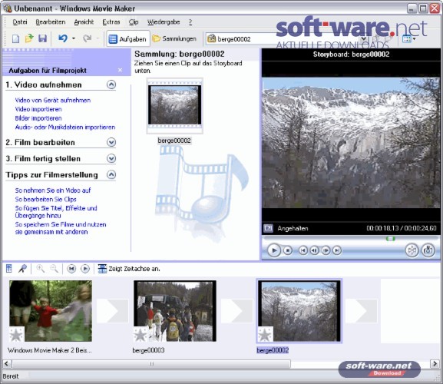Image resolution: width=443 pixels, height=384 pixels.
Task: Click the effect star on berge00002 storyboard clip
Action: [265, 334]
